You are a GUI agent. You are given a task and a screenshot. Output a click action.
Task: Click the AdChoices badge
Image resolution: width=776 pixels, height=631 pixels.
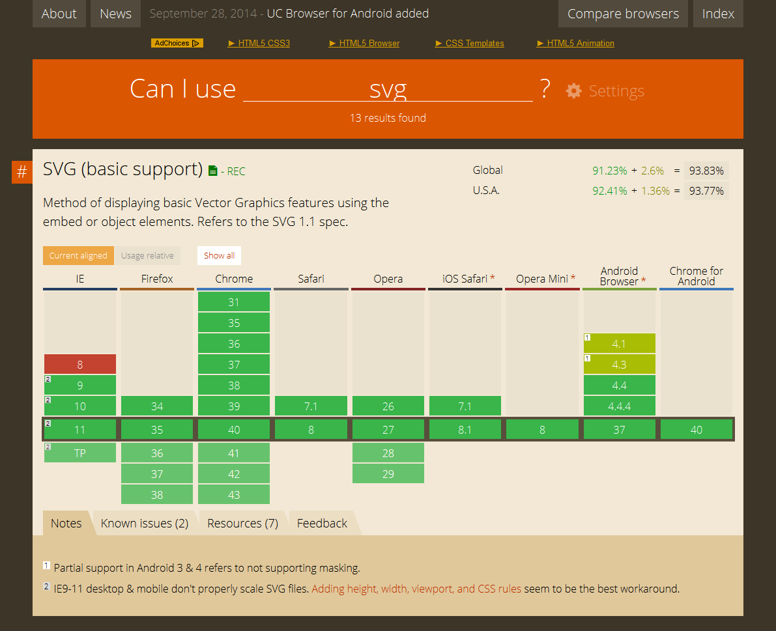point(177,43)
